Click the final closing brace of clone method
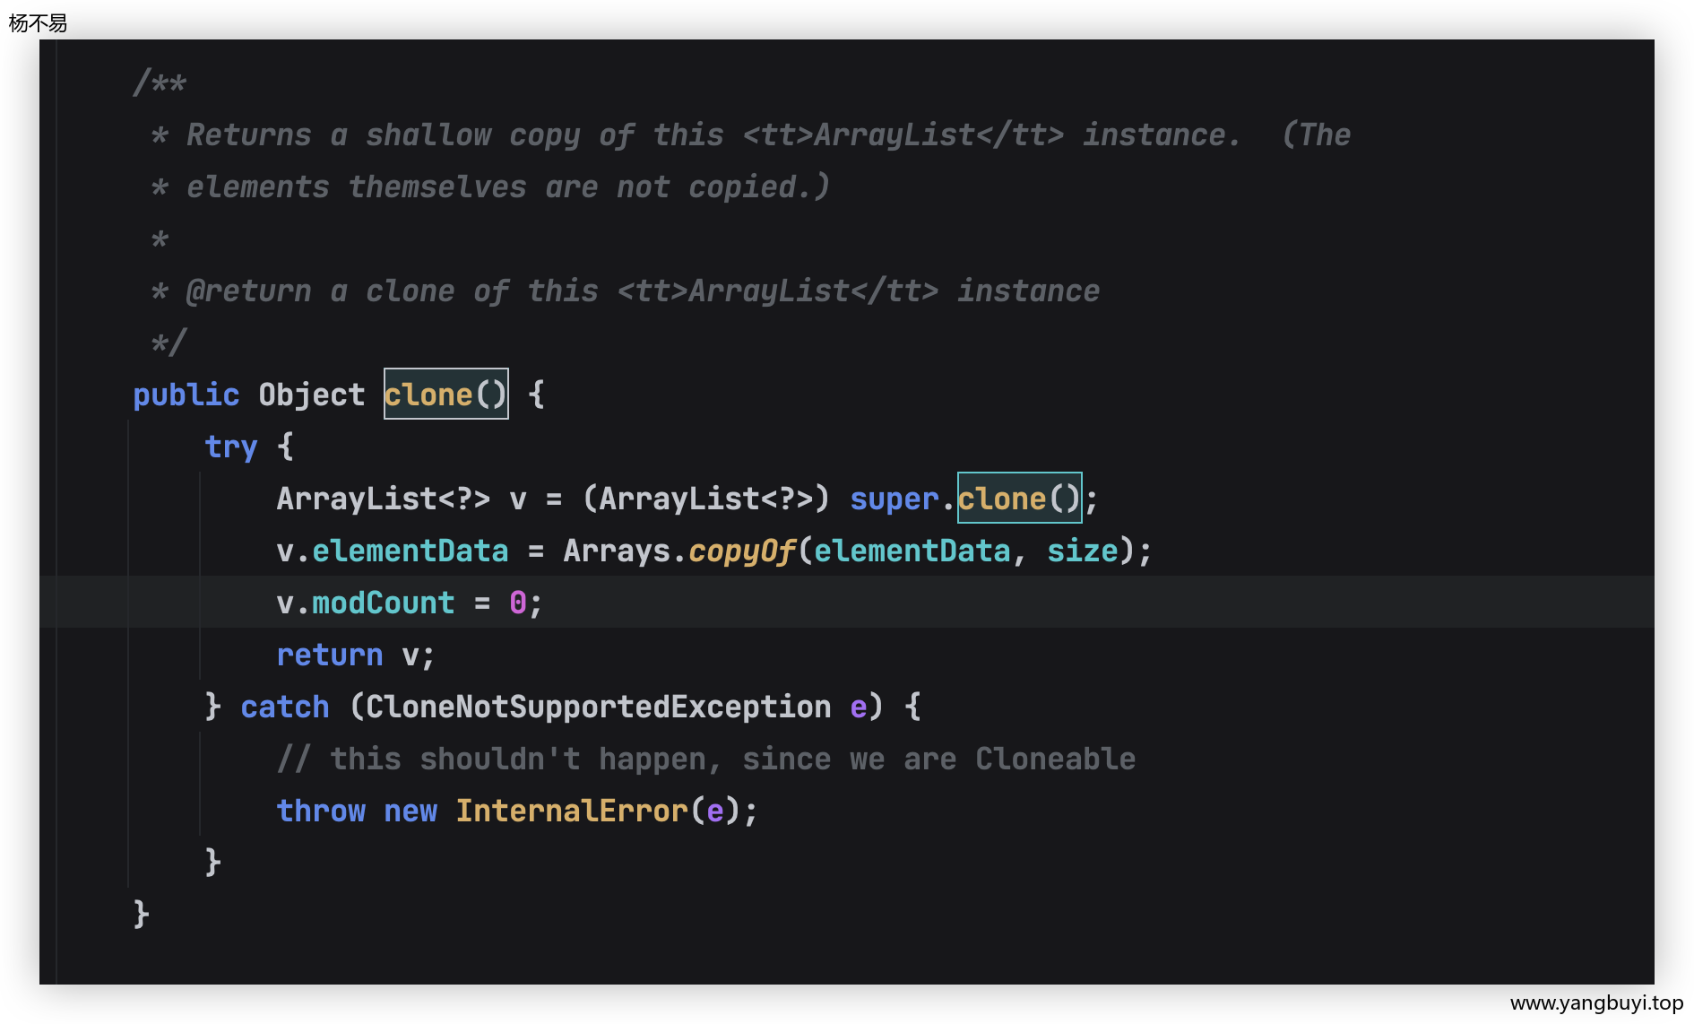1694x1024 pixels. [x=142, y=914]
